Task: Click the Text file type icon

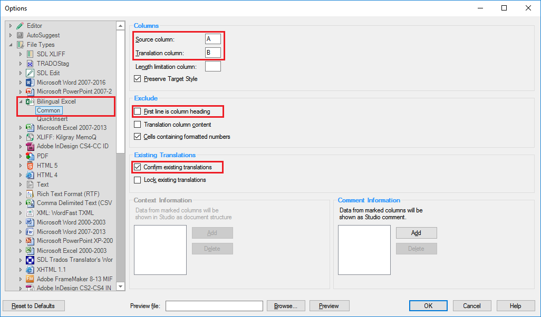Action: (x=30, y=185)
